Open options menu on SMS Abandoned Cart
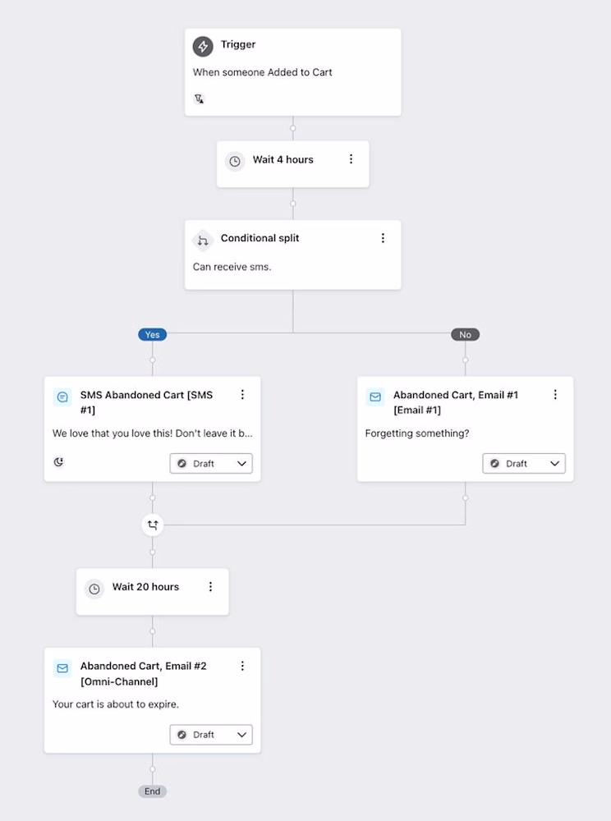Screen dimensions: 611x821 click(x=242, y=394)
